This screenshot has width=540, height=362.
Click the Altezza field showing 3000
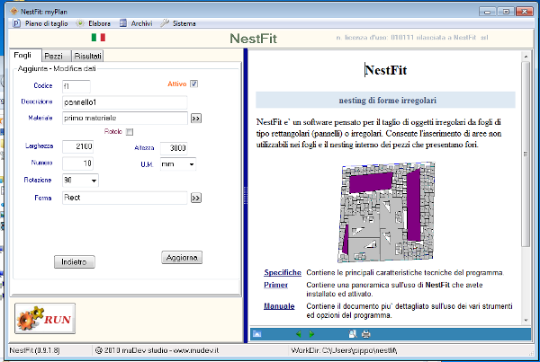click(x=174, y=148)
